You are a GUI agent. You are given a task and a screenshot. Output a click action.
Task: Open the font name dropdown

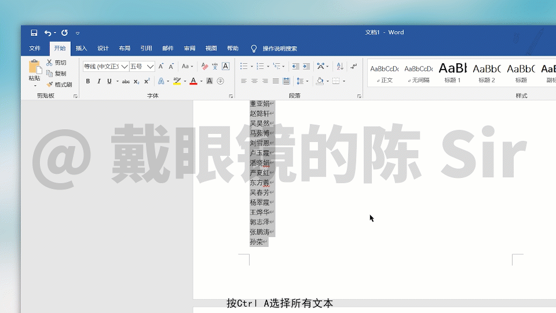click(124, 66)
